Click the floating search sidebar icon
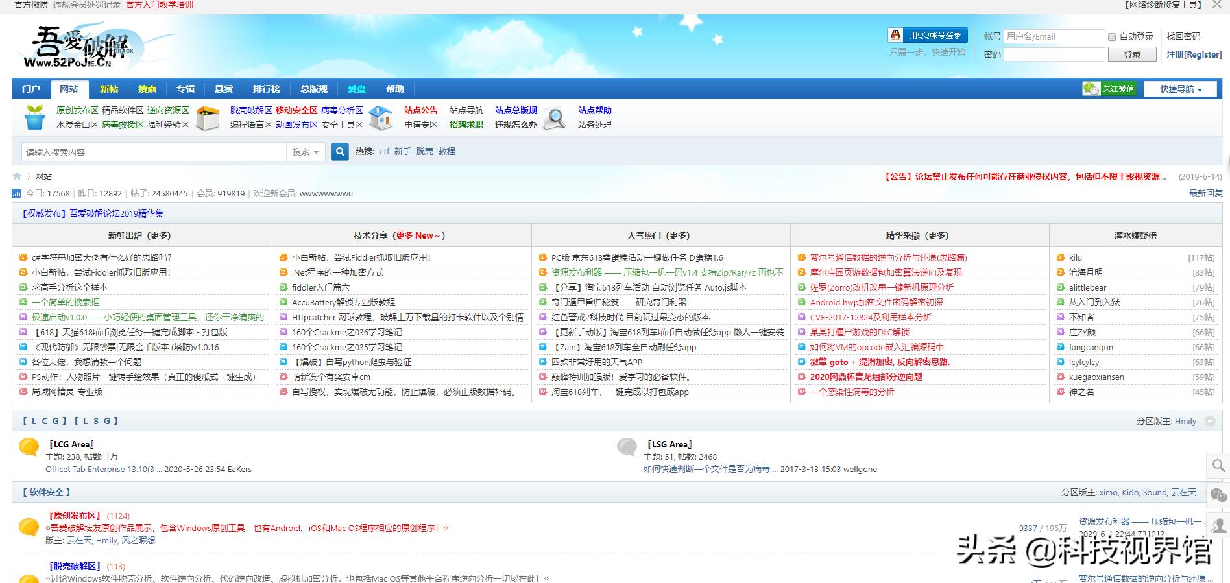This screenshot has height=583, width=1230. click(x=1218, y=466)
